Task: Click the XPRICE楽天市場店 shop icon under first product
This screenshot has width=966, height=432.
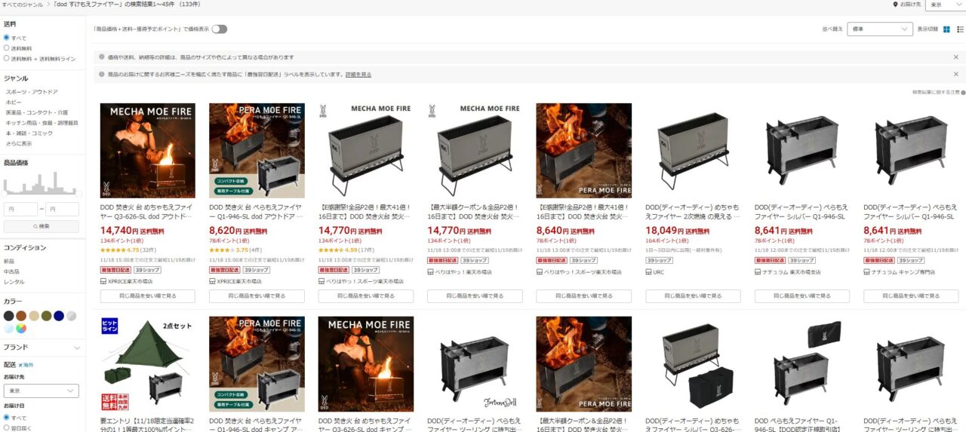Action: click(103, 281)
